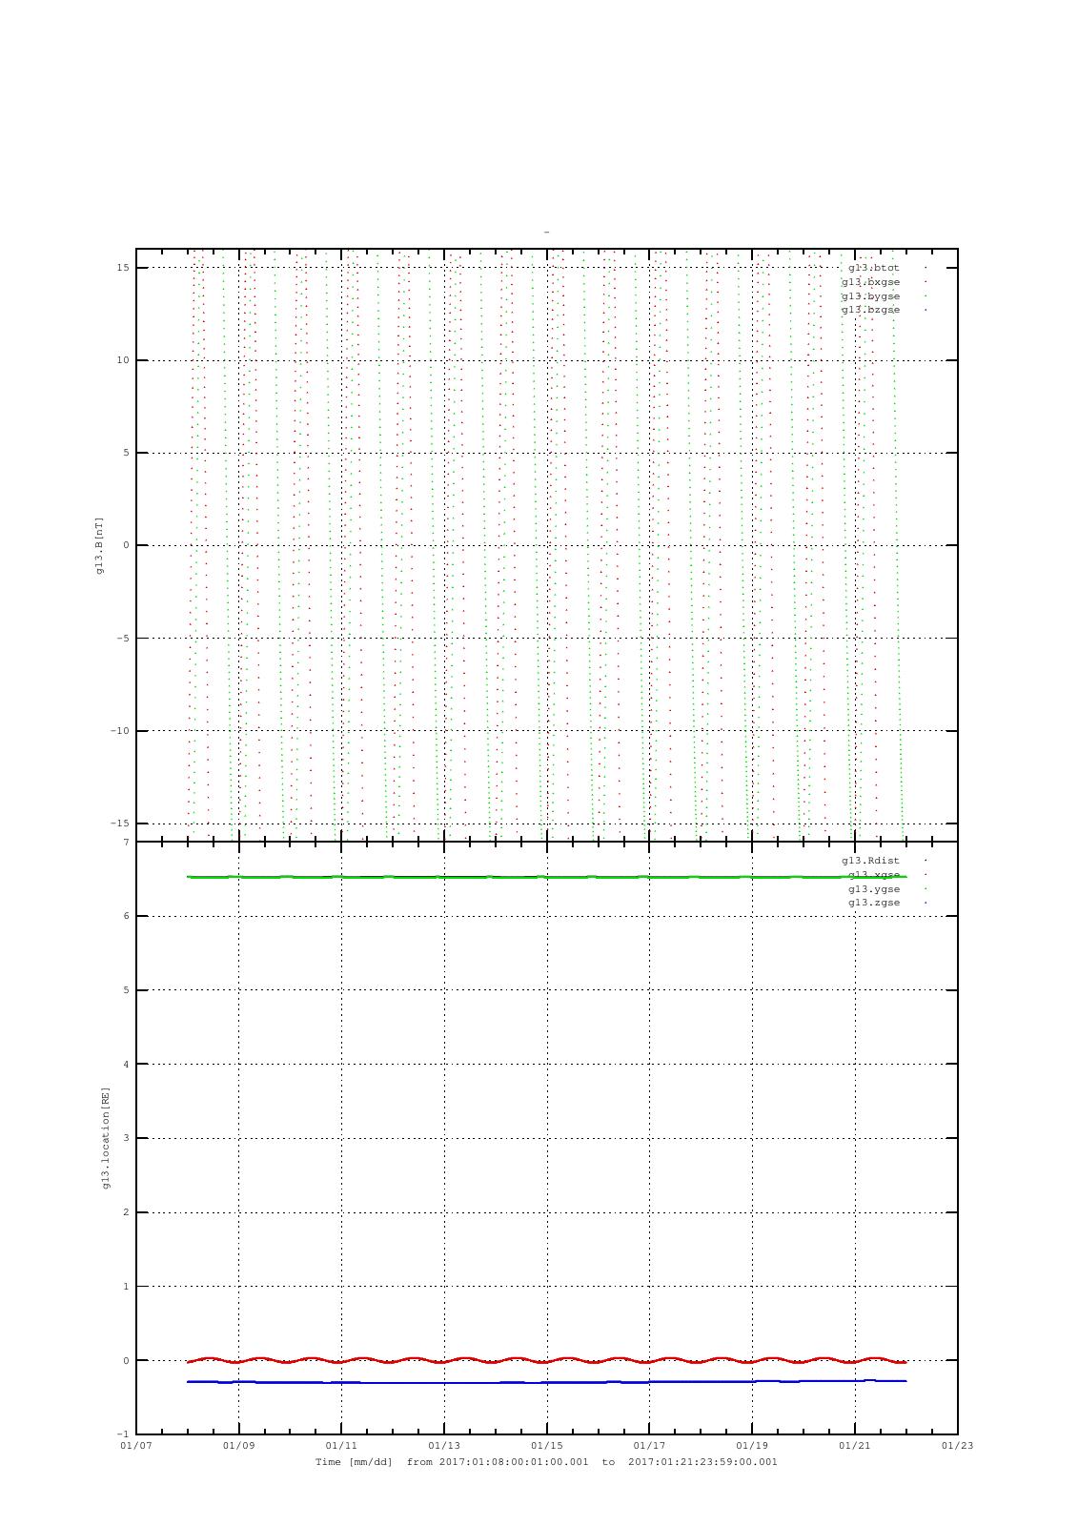
Task: Click the wavy red xgse line near zero
Action: click(546, 1360)
